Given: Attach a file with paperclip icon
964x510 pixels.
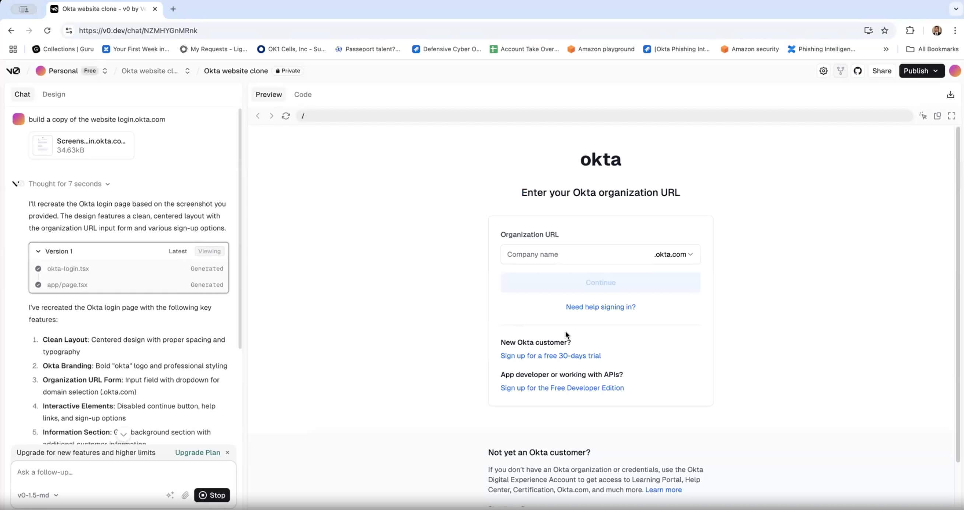Looking at the screenshot, I should (185, 495).
